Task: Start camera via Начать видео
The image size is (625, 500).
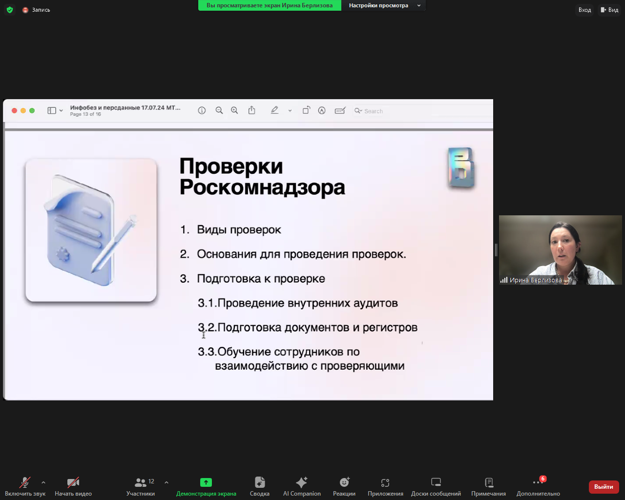Action: (x=73, y=486)
